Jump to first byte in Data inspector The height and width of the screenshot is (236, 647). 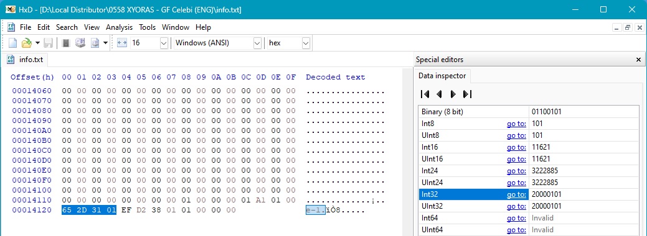click(x=425, y=94)
